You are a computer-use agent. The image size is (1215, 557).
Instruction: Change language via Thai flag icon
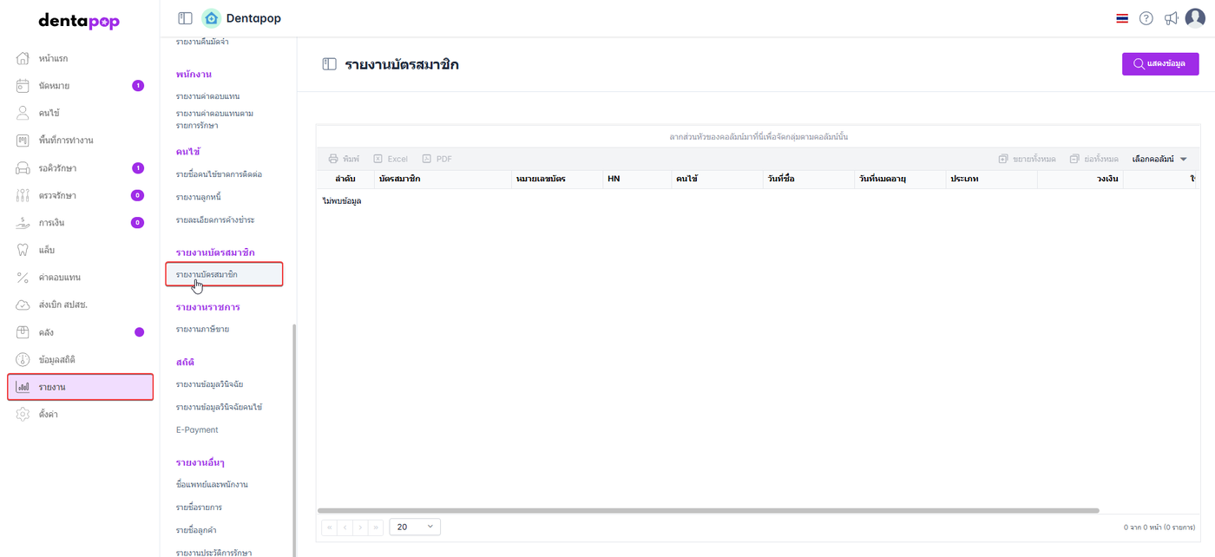pyautogui.click(x=1122, y=18)
